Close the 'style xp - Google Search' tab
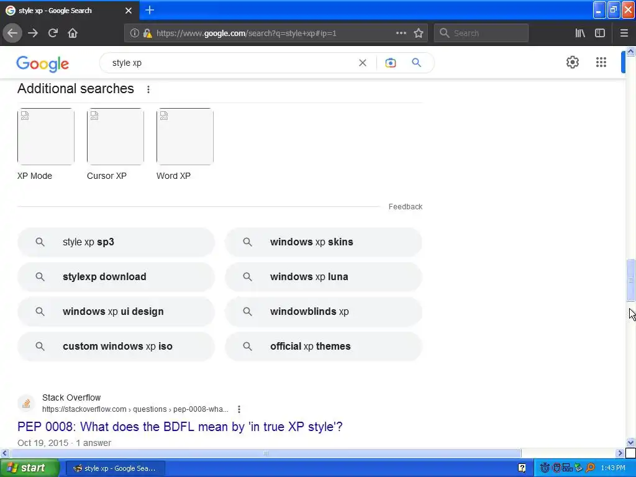This screenshot has height=477, width=636. pos(129,11)
